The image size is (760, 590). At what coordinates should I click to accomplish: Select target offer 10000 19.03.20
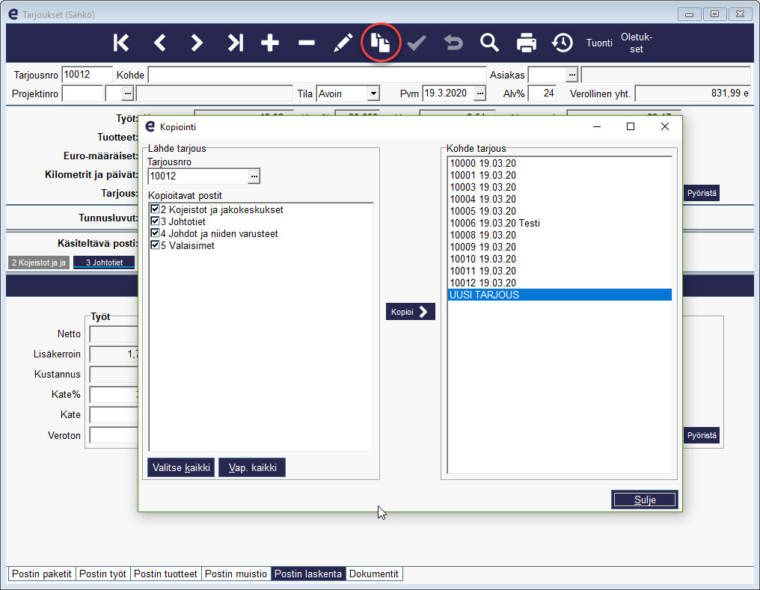[560, 163]
